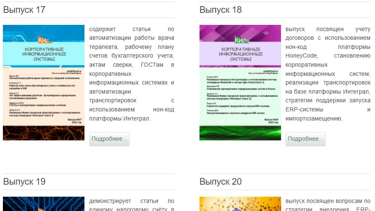This screenshot has width=375, height=211.
Task: Click the Выпуск 19 text about едином налоговом счёте
Action: pos(132,205)
